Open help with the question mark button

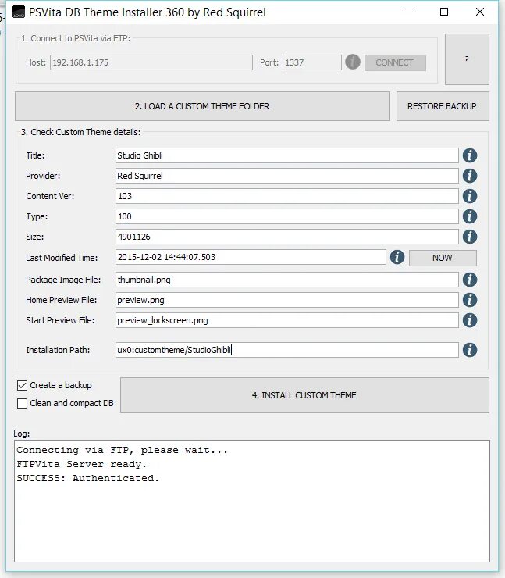pyautogui.click(x=467, y=59)
